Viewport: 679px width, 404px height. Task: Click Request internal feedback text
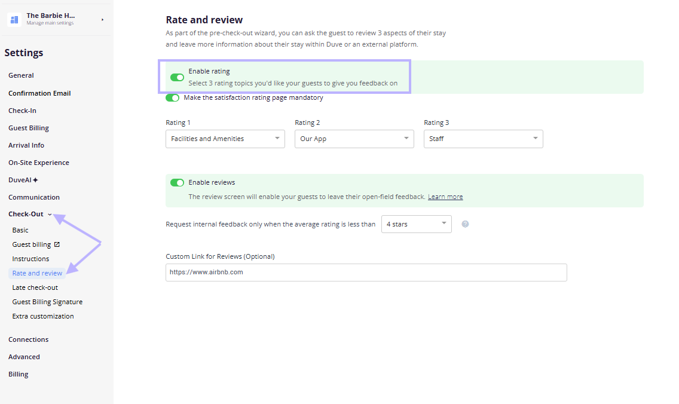coord(271,224)
